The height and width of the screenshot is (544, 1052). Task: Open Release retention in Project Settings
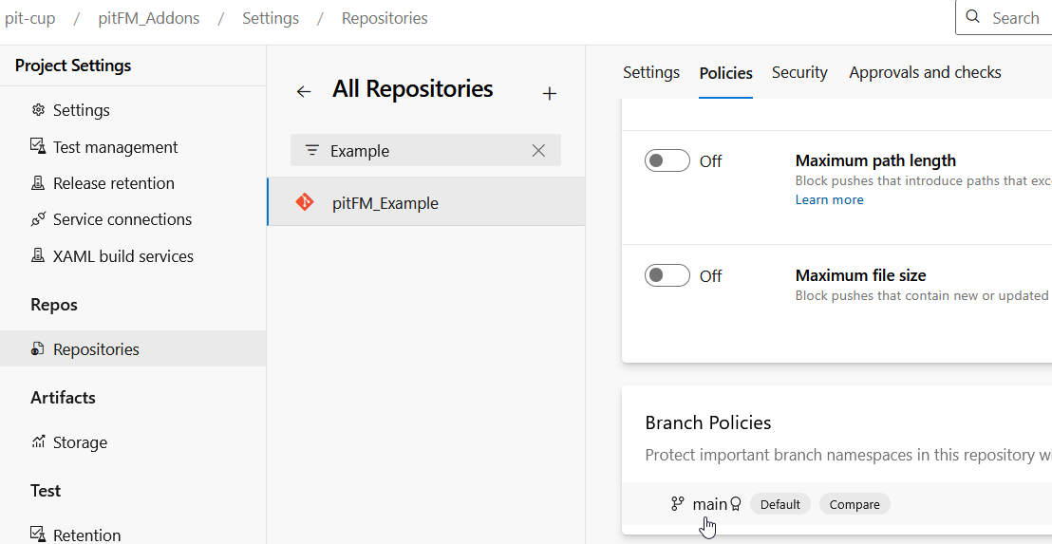pyautogui.click(x=113, y=183)
